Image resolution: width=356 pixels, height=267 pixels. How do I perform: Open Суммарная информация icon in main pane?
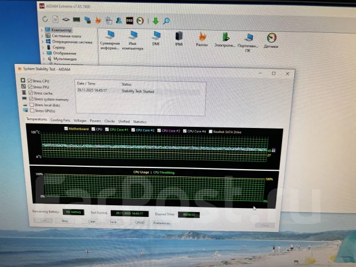pos(110,40)
